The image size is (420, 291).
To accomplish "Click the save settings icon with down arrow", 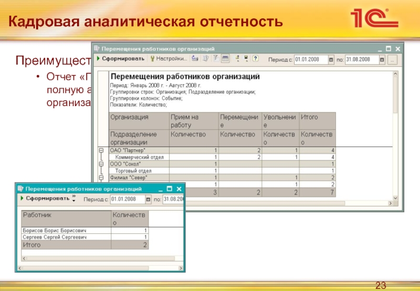I will point(246,58).
